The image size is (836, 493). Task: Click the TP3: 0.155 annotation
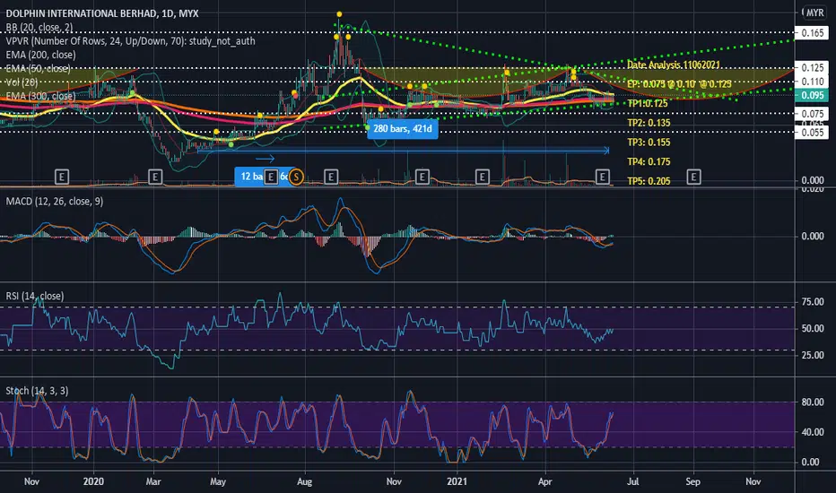[649, 143]
